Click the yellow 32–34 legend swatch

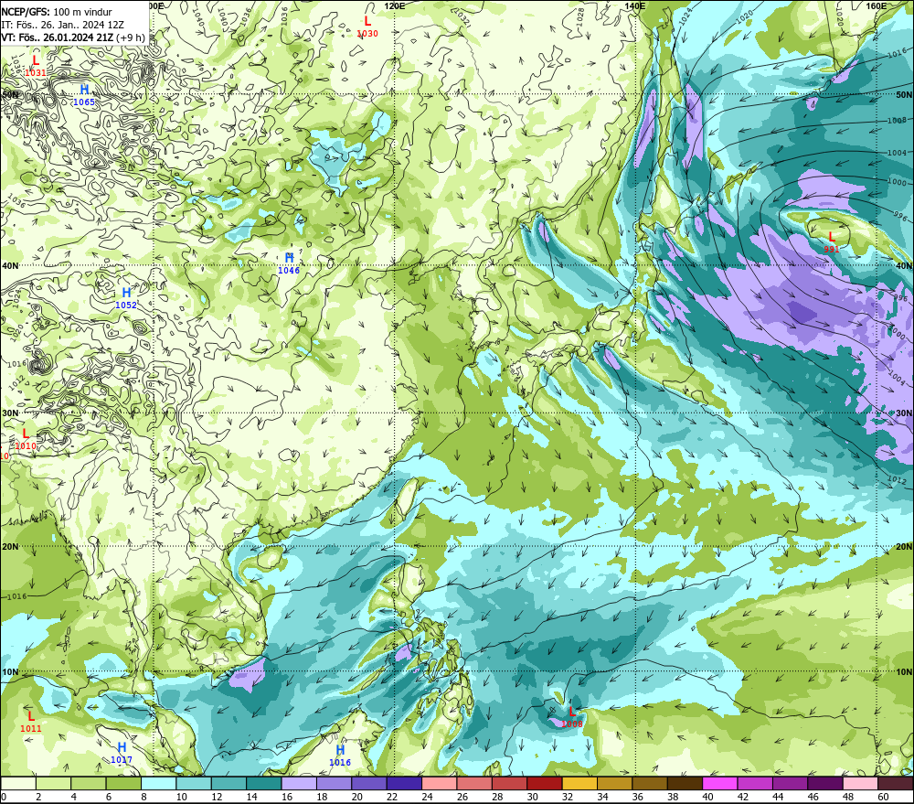[x=579, y=783]
